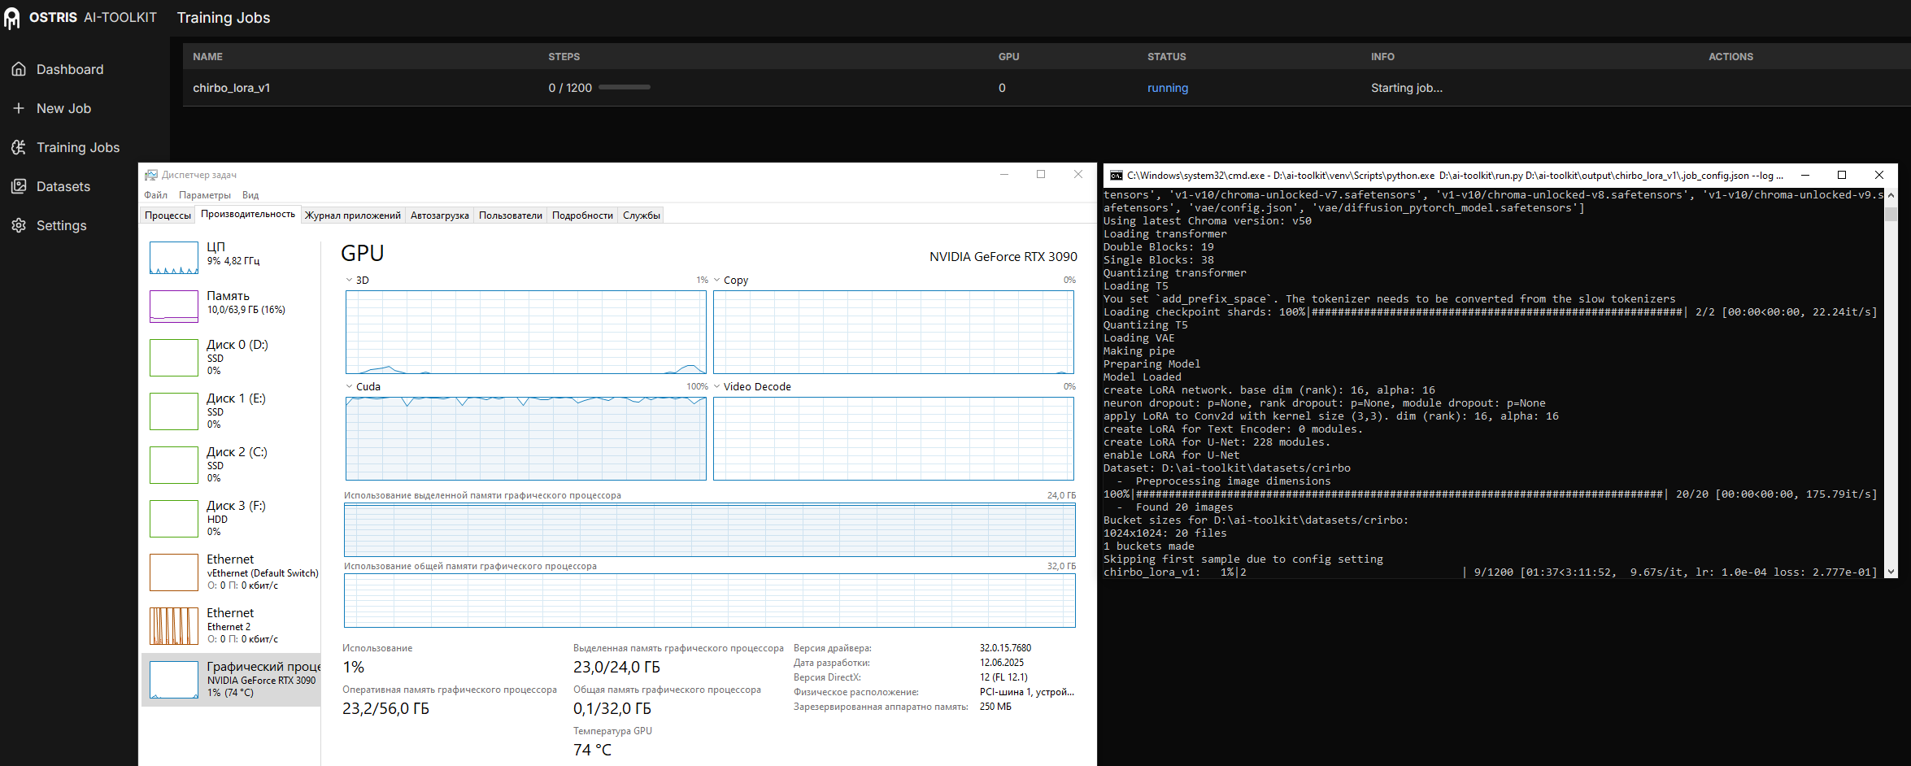Click the job steps progress bar
The image size is (1911, 766).
(x=625, y=87)
